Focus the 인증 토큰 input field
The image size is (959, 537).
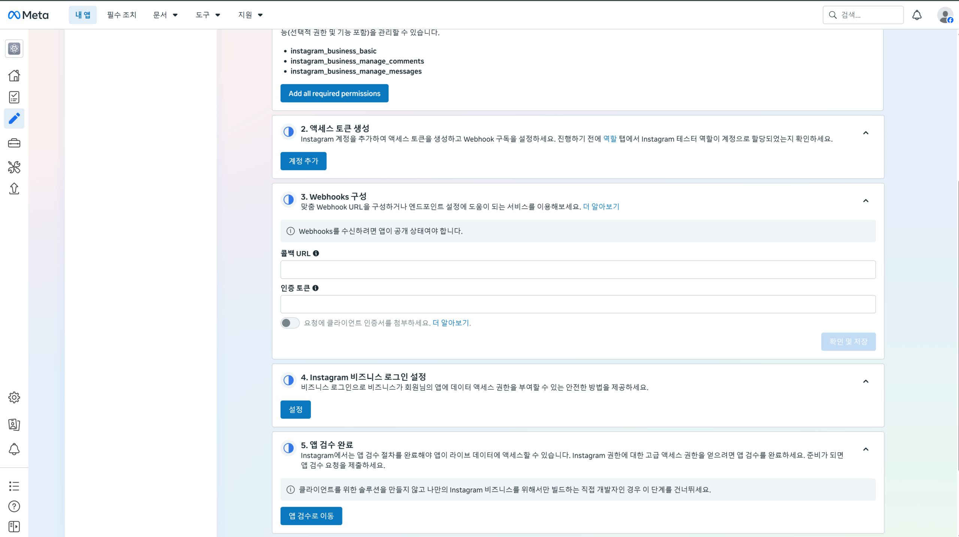click(578, 304)
